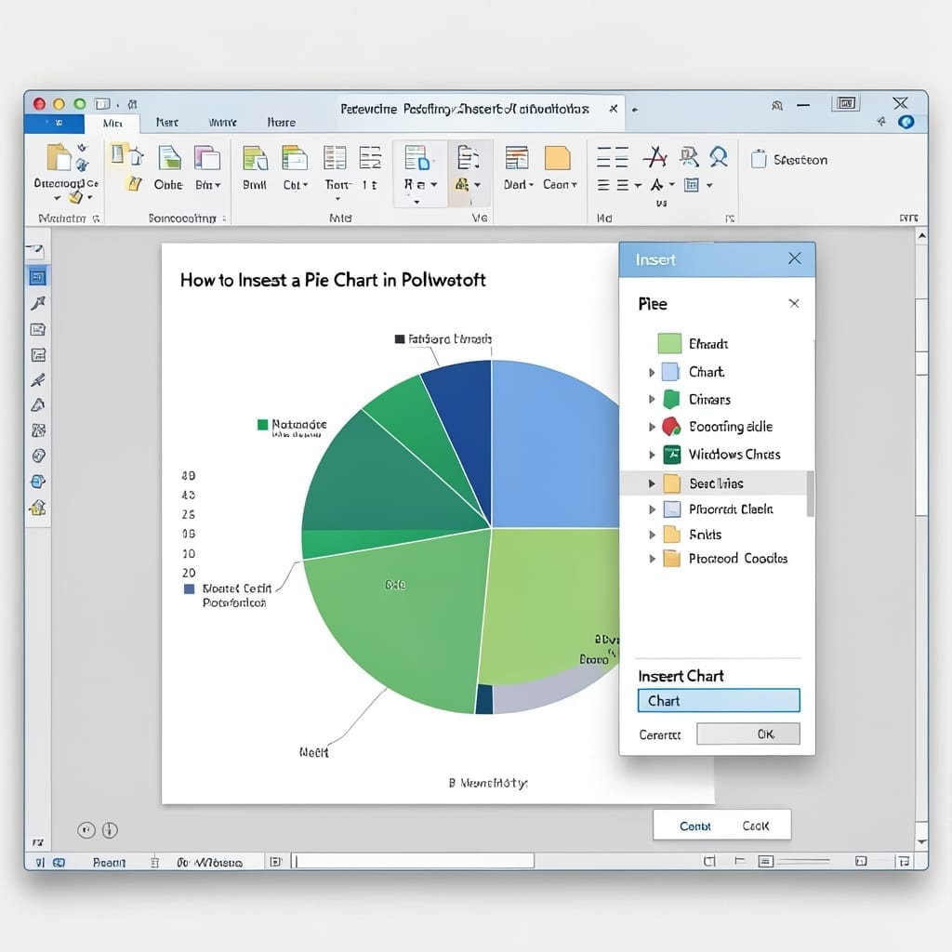Click the red macOS close traffic light
This screenshot has width=952, height=952.
tap(39, 103)
